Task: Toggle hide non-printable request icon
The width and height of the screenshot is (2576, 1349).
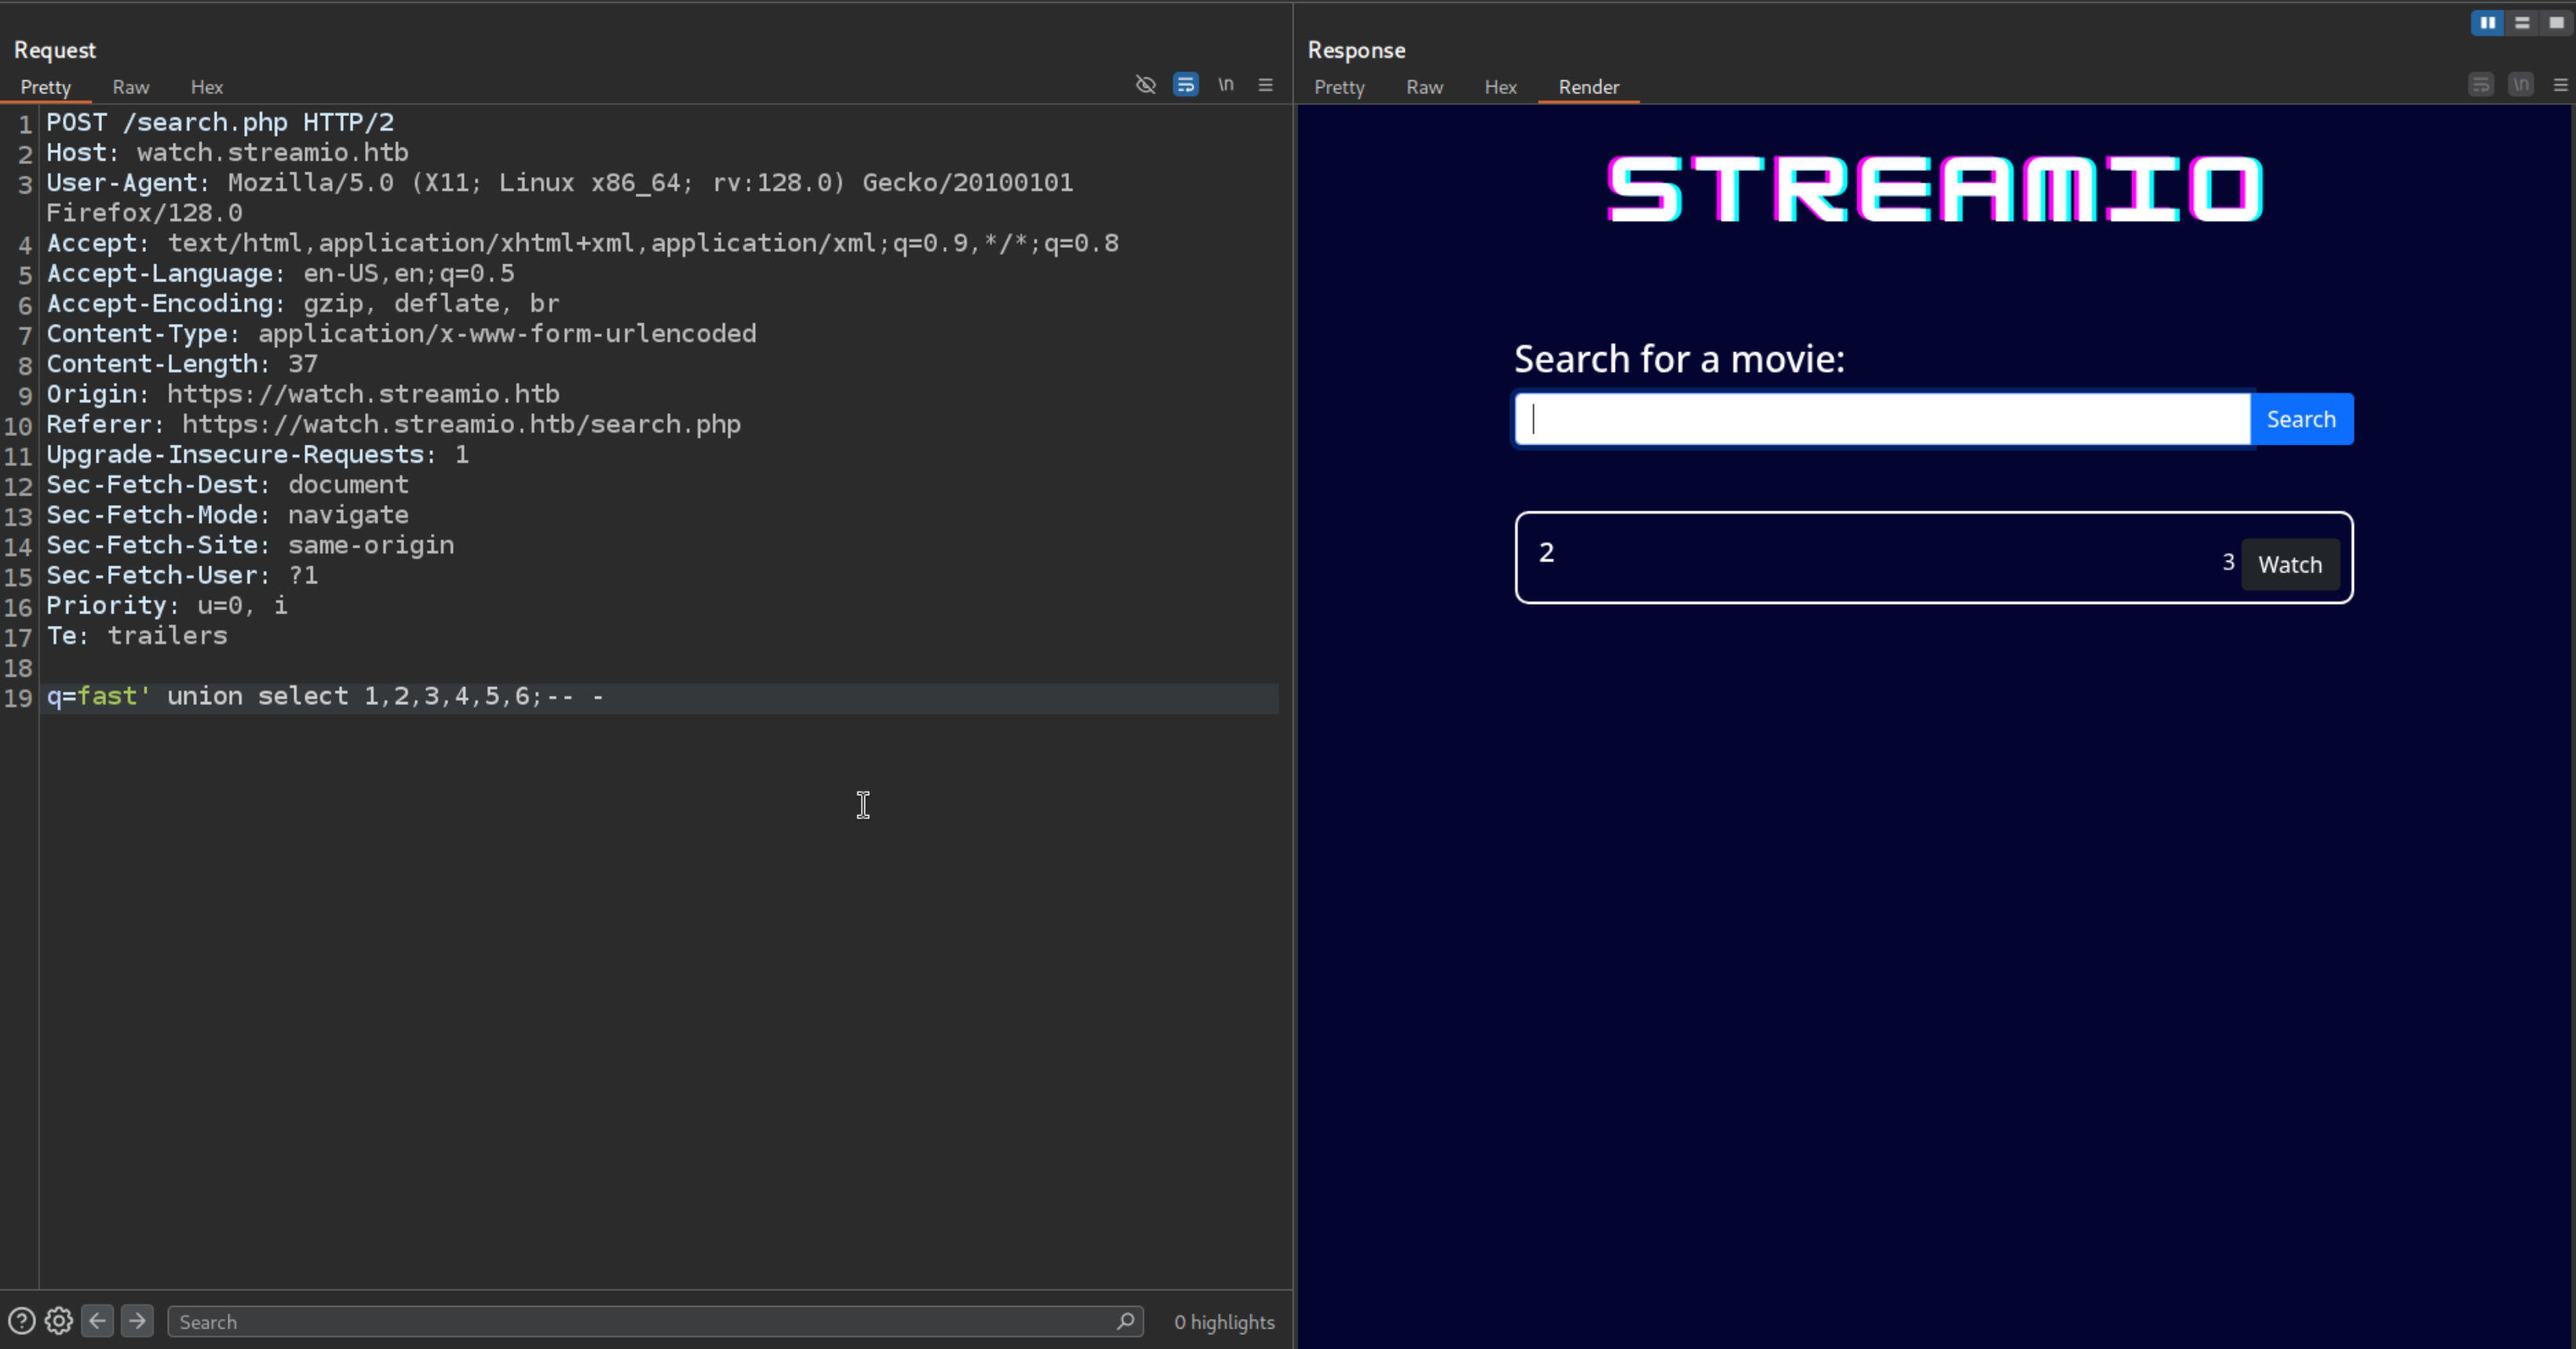Action: (1146, 85)
